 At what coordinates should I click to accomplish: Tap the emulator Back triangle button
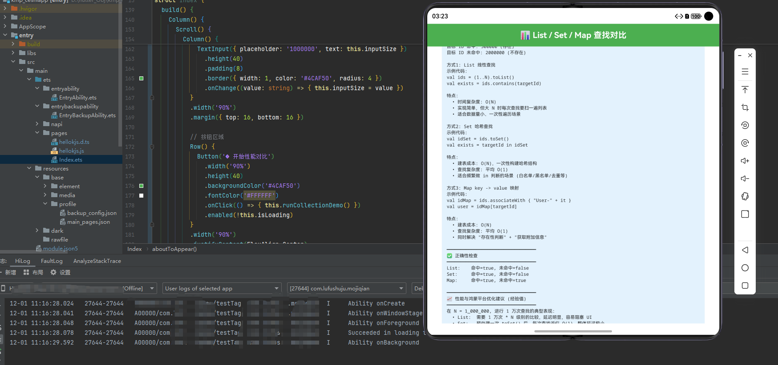coord(745,250)
